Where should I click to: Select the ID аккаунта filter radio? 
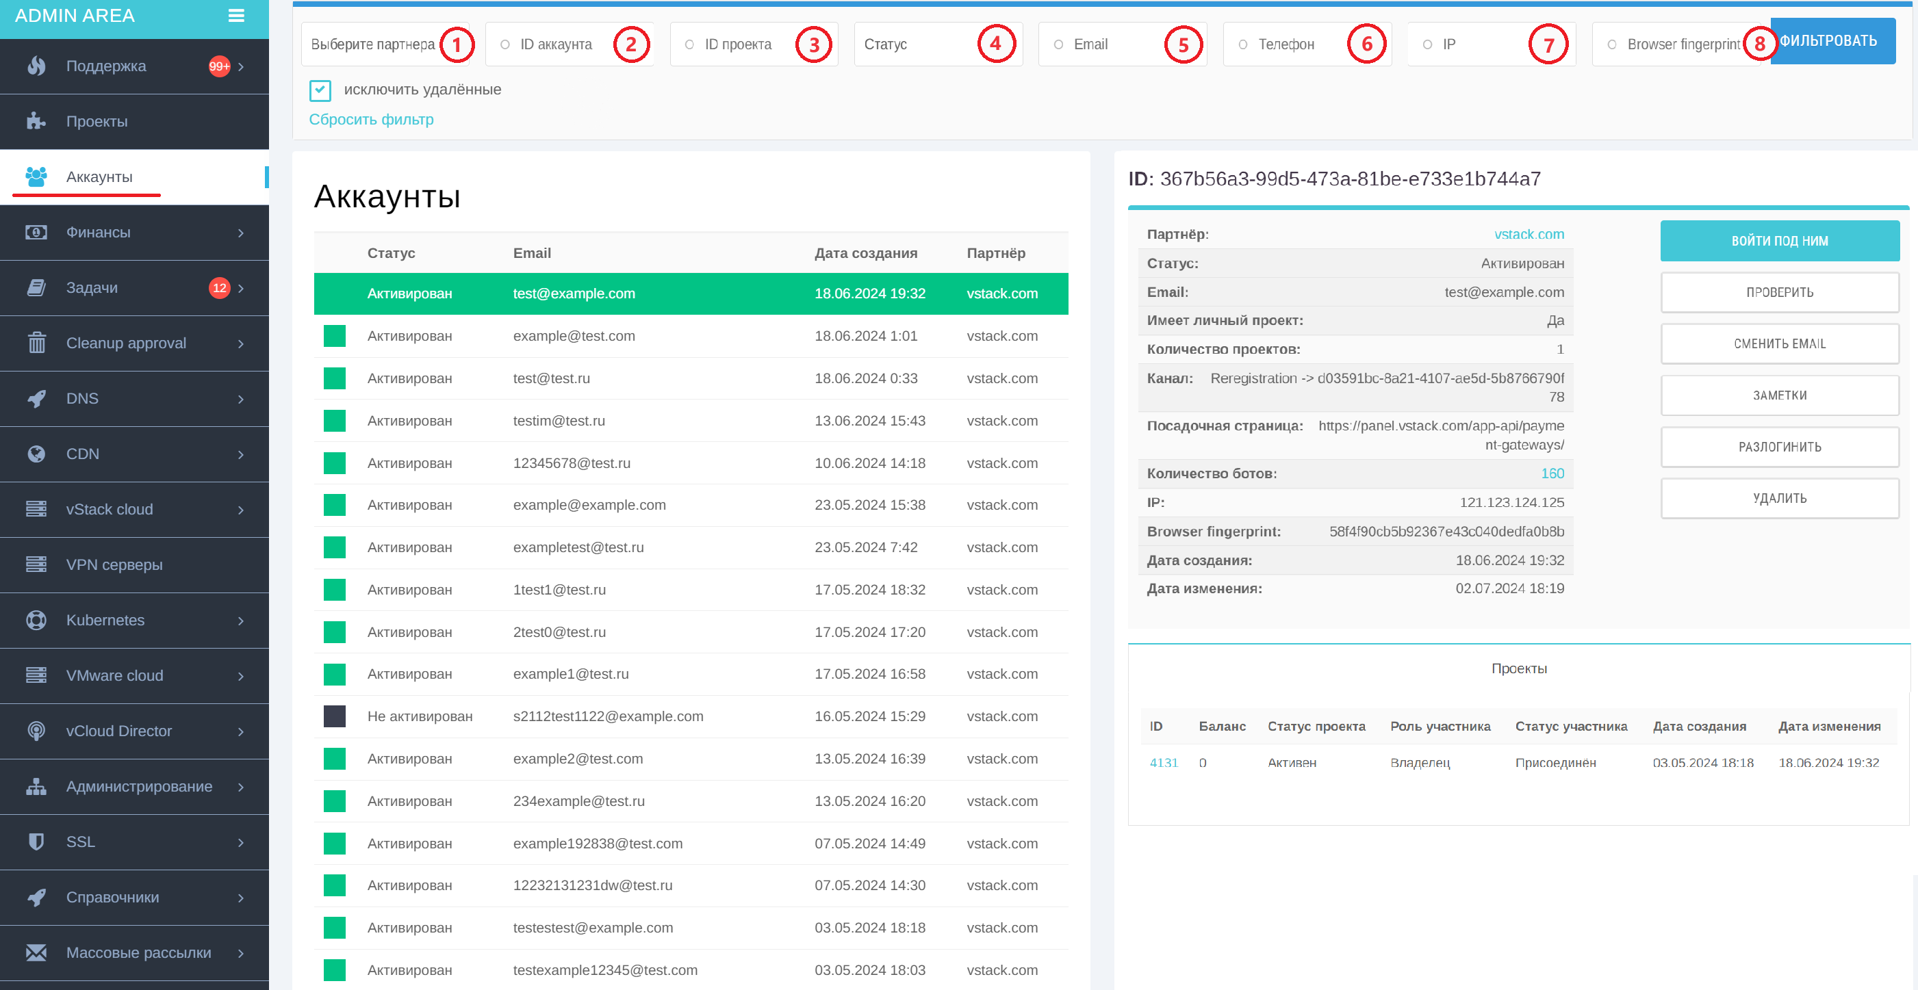click(x=504, y=44)
